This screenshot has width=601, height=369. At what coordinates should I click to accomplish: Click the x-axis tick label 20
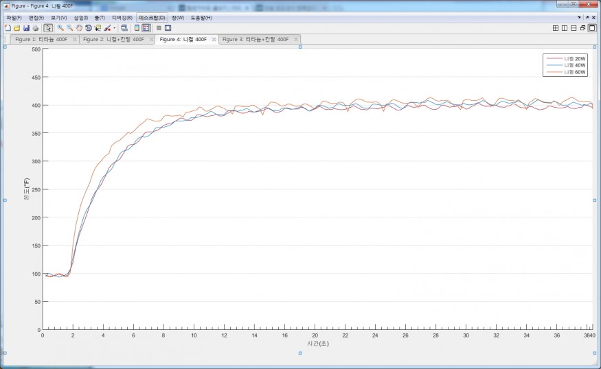[x=315, y=335]
